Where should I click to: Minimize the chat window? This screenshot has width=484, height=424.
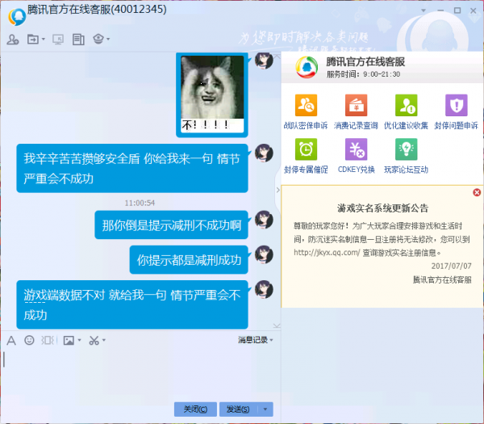(440, 10)
